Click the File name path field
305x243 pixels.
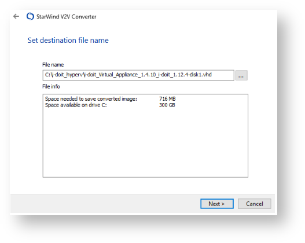tap(138, 75)
